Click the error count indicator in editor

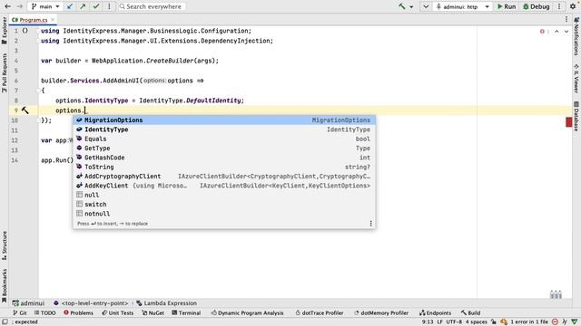545,32
